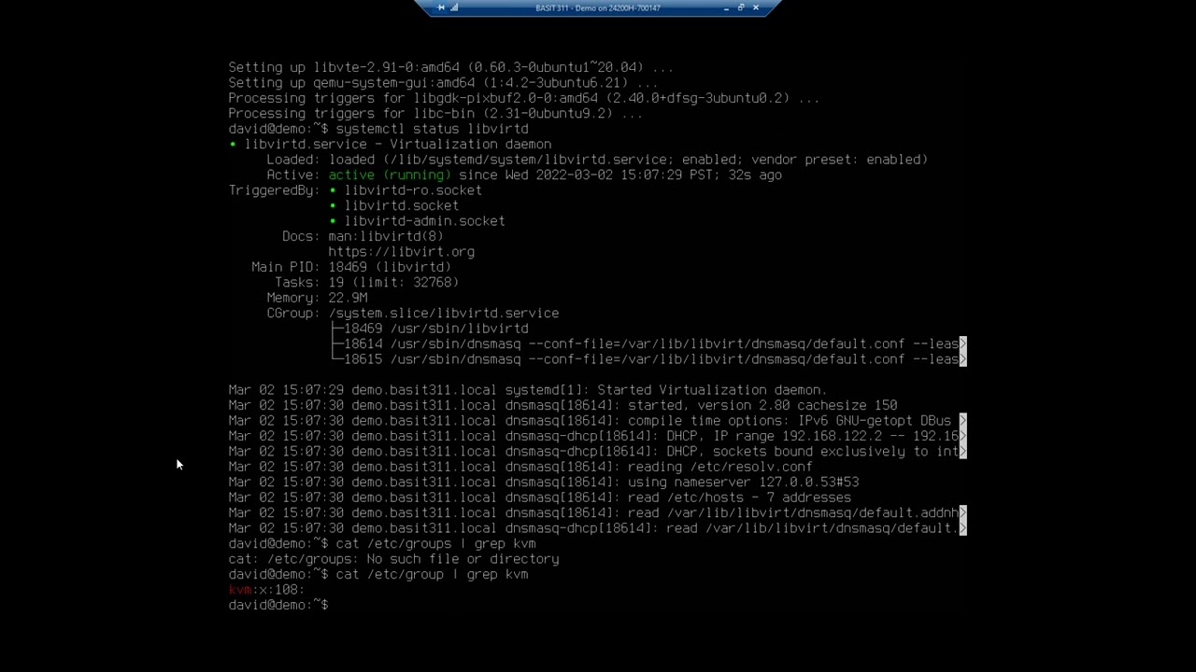The height and width of the screenshot is (672, 1196).
Task: Click 'No such file or directory' error line
Action: [393, 559]
